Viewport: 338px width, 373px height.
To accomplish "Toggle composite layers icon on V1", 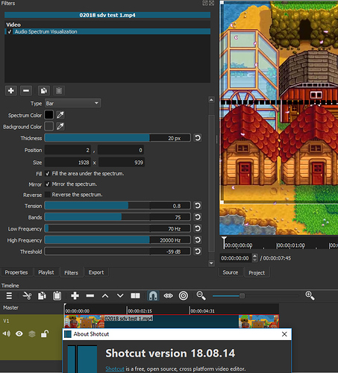I will point(32,333).
